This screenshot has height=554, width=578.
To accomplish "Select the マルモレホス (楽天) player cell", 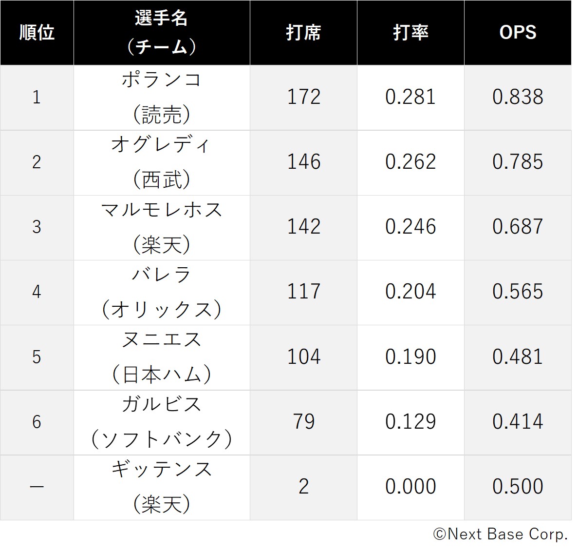I will 162,228.
